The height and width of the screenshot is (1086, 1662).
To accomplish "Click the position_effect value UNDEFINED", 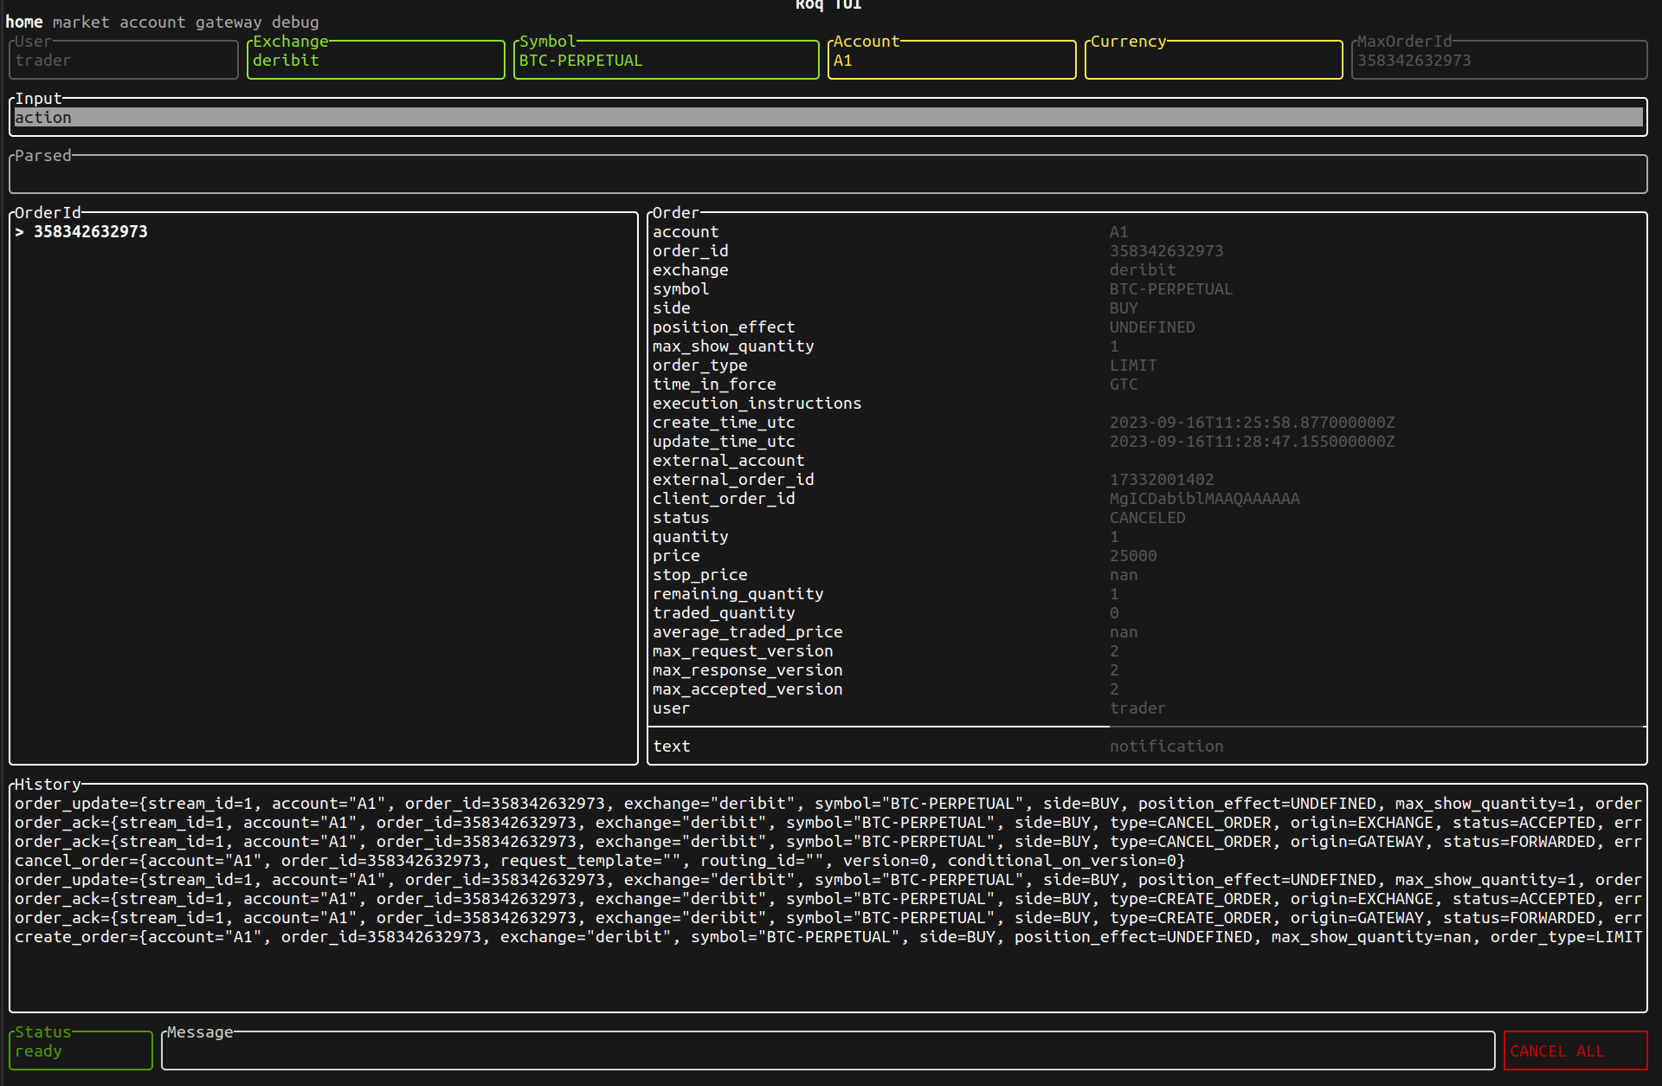I will (1152, 326).
